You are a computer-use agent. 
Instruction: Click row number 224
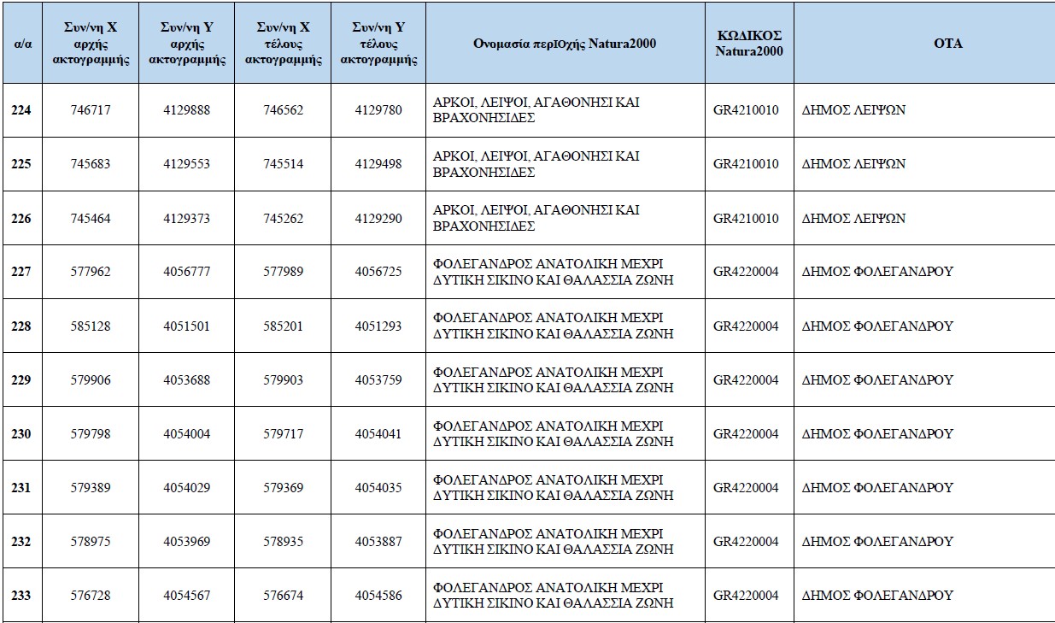point(22,110)
